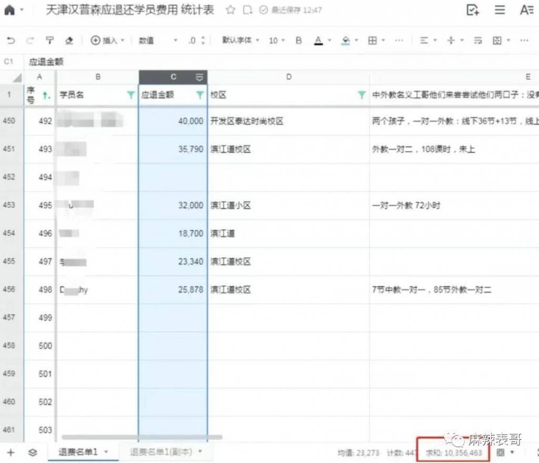This screenshot has width=539, height=463.
Task: Open the horizontal alignment tool
Action: pos(424,41)
